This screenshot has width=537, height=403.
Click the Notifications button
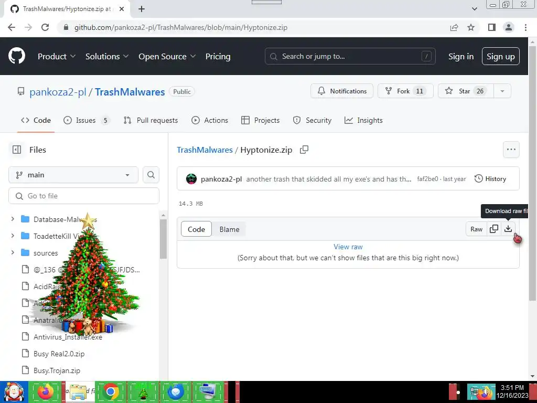click(x=342, y=91)
